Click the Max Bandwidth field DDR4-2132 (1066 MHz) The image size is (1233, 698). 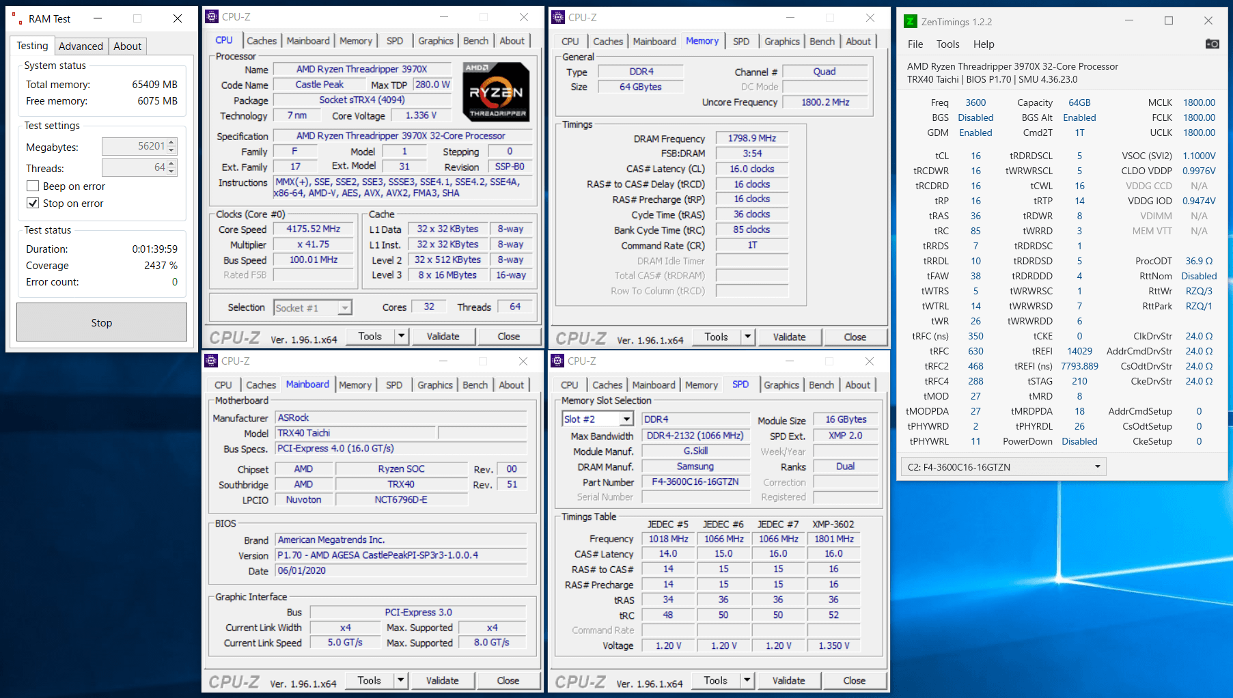click(695, 436)
